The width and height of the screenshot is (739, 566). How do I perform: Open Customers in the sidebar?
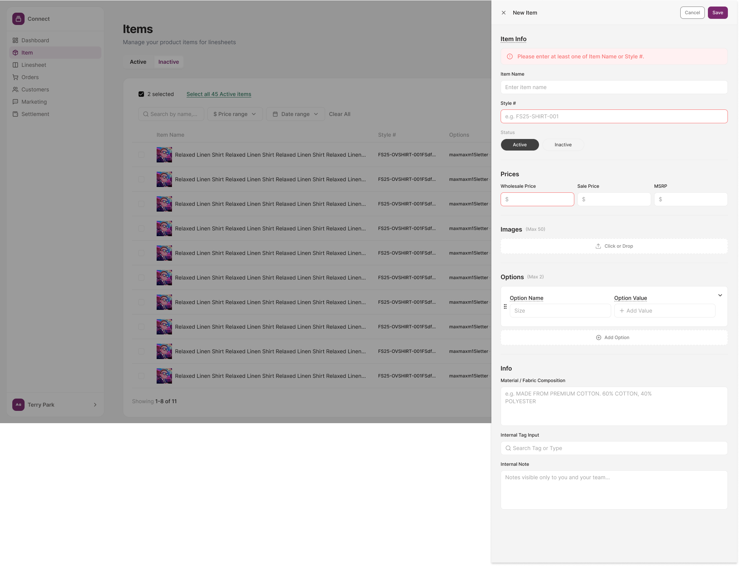(55, 89)
